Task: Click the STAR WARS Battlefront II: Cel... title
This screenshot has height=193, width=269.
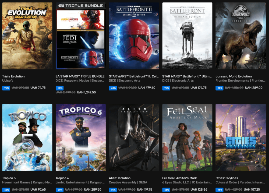Action: (134, 76)
